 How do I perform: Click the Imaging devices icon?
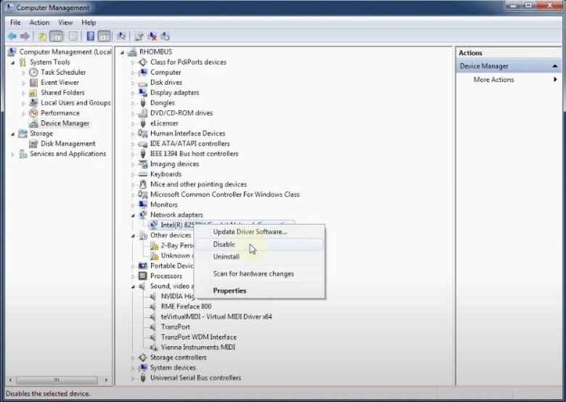pyautogui.click(x=143, y=164)
